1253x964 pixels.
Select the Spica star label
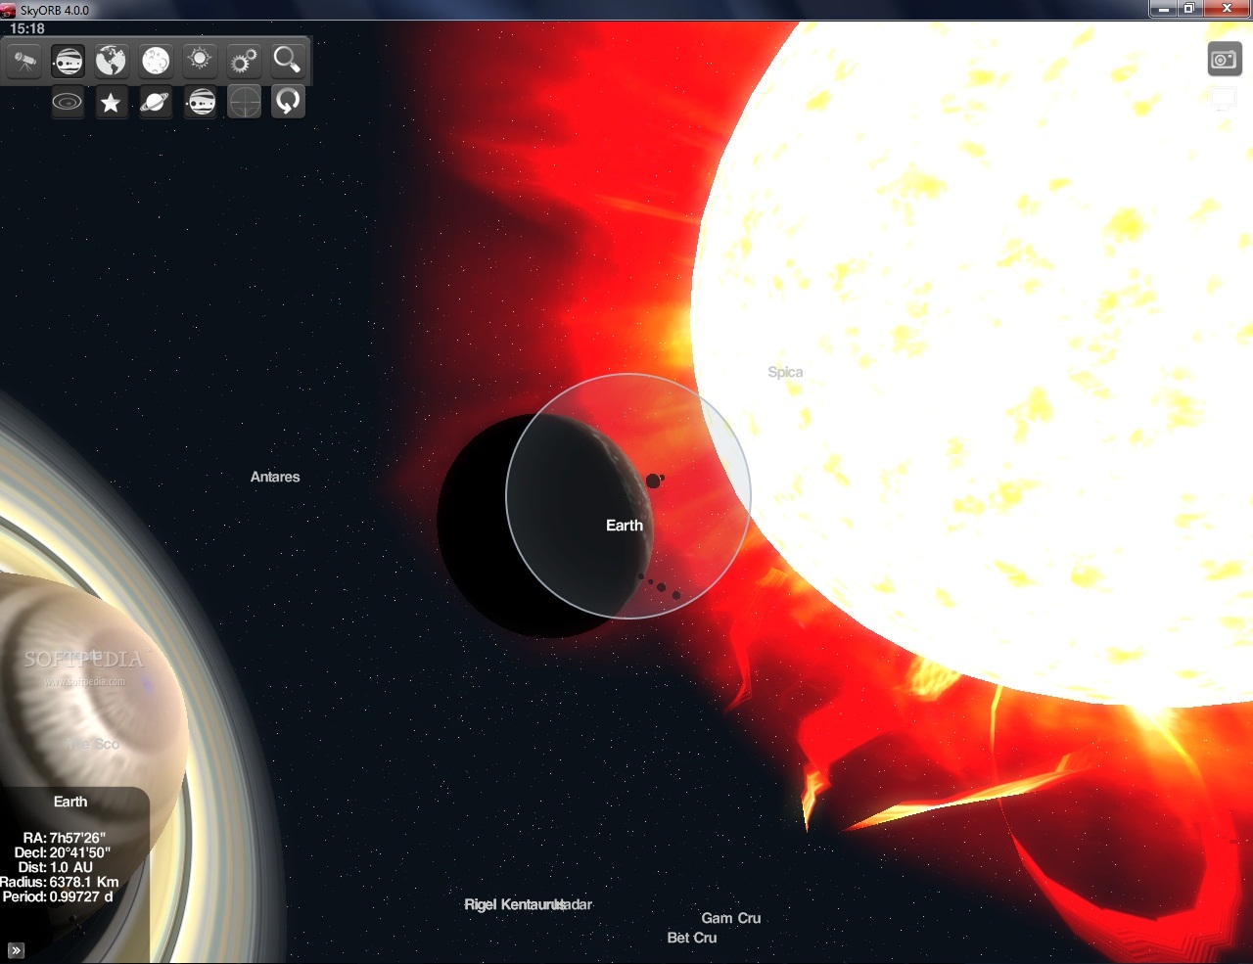[785, 372]
